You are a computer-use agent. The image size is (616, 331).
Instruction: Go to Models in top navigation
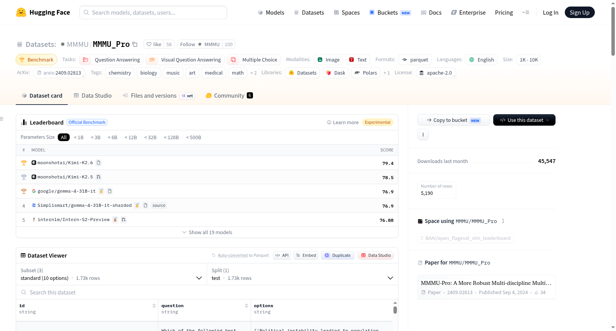271,12
